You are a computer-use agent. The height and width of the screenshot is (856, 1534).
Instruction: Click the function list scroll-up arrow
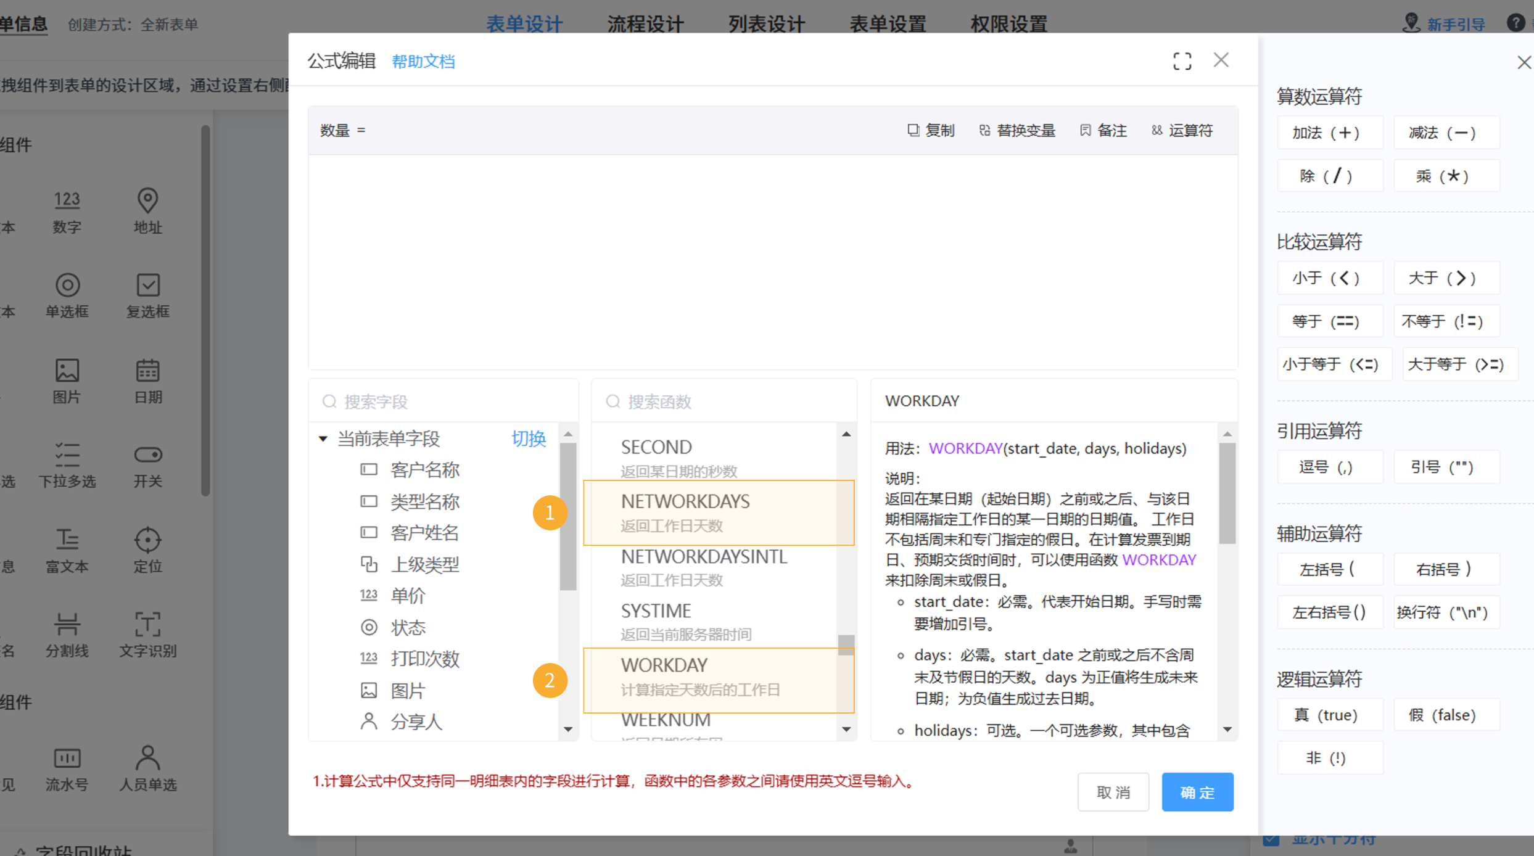[x=846, y=434]
